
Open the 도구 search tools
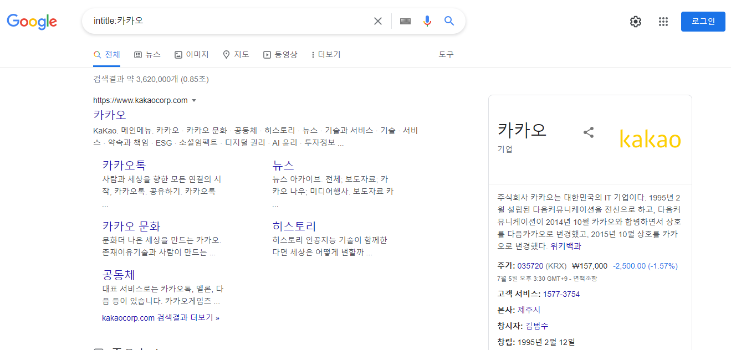[x=446, y=54]
